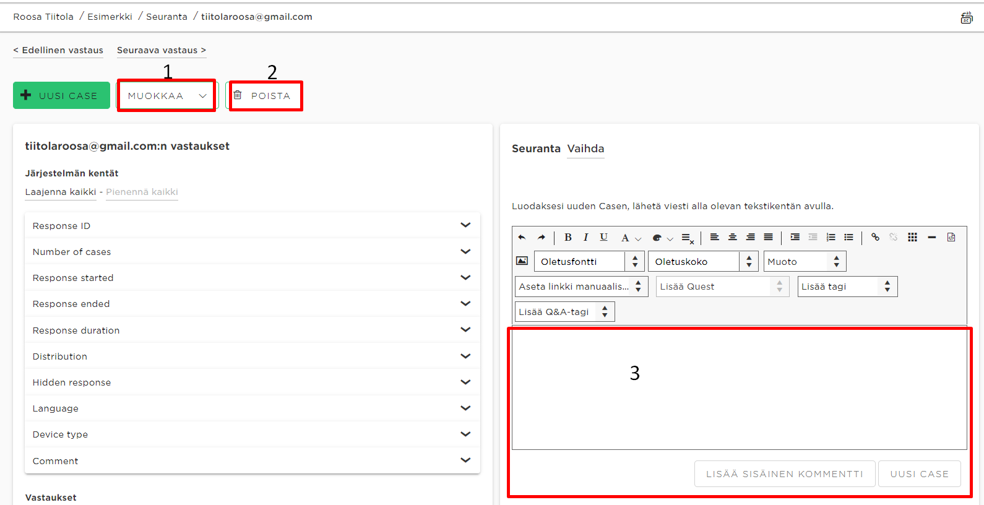Open the Oletuskoko size dropdown
984x505 pixels.
tap(704, 261)
